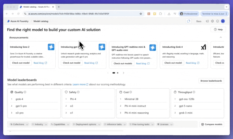Screen dimensions: 233x139
Task: Open grok-4 in Quality leaderboard
Action: [x=19, y=99]
